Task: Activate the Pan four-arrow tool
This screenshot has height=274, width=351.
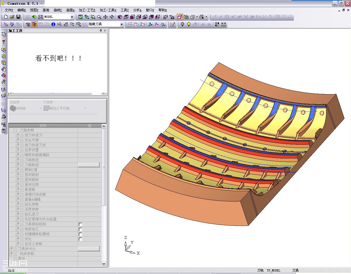Action: coord(106,17)
